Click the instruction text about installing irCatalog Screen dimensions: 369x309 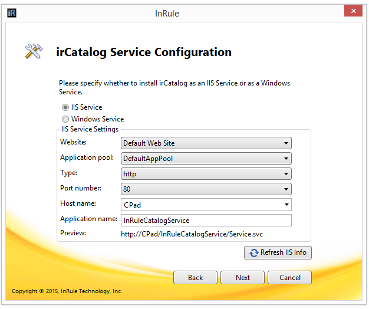pos(174,87)
